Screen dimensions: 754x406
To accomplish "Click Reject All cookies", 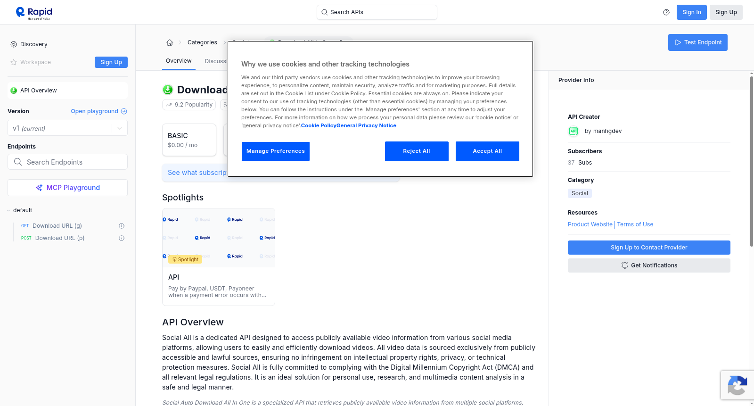I will click(417, 151).
